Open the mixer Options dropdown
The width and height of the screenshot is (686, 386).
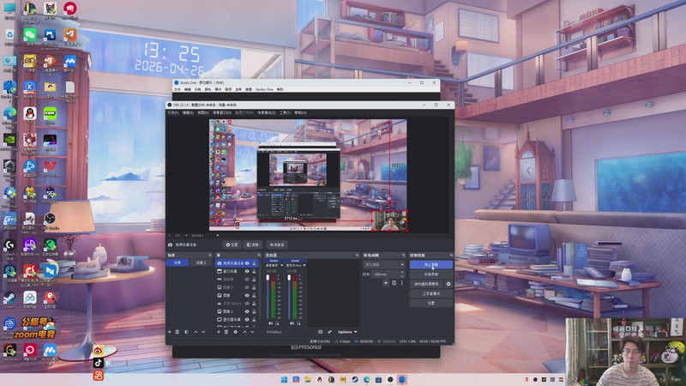347,332
